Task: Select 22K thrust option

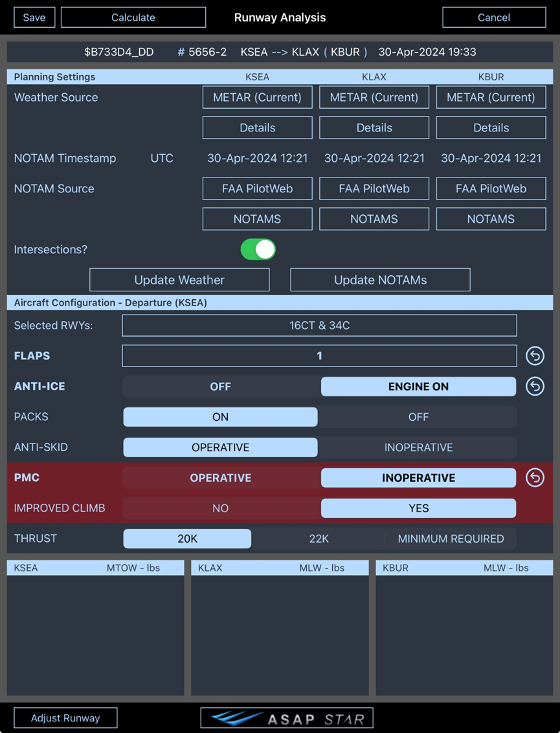Action: pos(319,539)
